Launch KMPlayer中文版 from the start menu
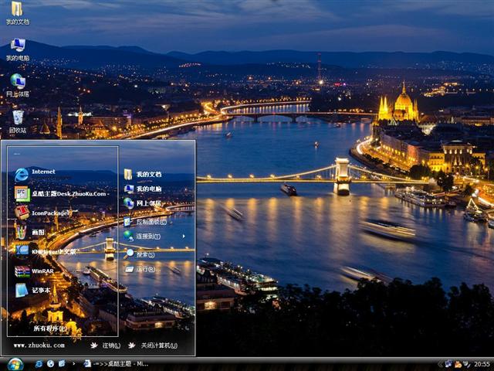 coord(46,251)
